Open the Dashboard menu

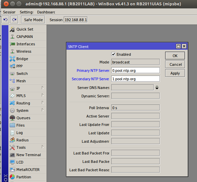pos(46,12)
